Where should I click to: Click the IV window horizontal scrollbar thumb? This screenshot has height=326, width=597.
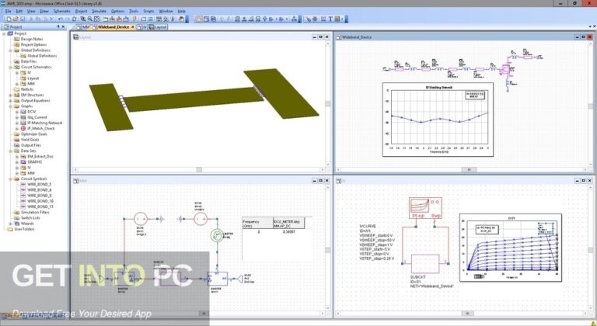coord(468,314)
